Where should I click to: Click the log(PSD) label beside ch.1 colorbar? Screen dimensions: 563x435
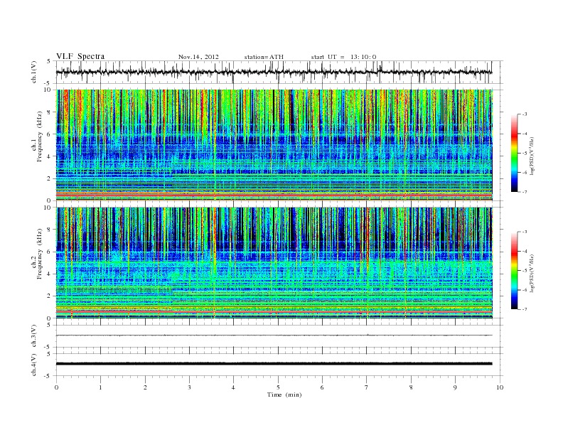532,156
